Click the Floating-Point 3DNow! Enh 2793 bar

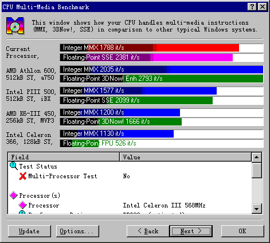[162, 79]
